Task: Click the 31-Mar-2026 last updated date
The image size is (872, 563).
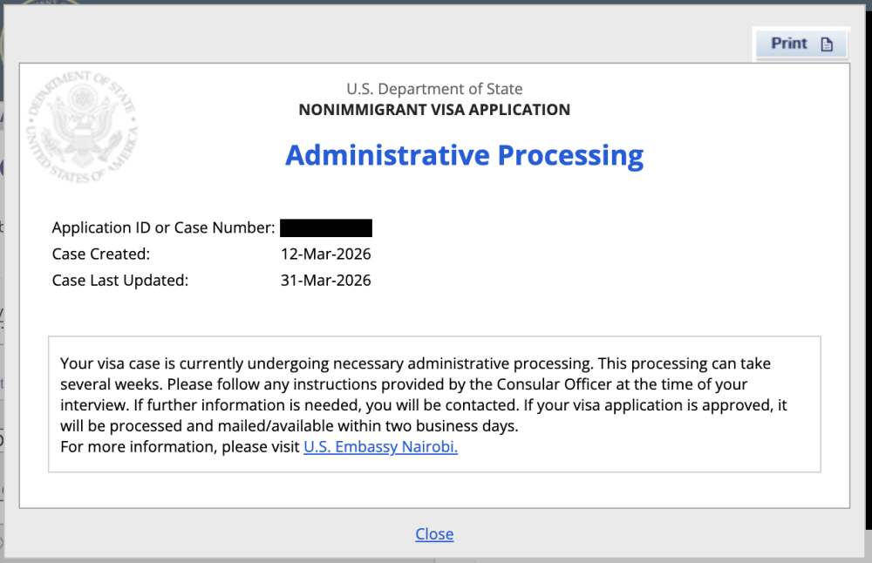Action: pyautogui.click(x=325, y=281)
